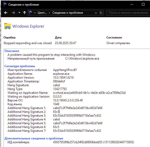Image resolution: width=150 pixels, height=147 pixels.
Task: Click the 'Дата' column heading
Action: pos(58,38)
